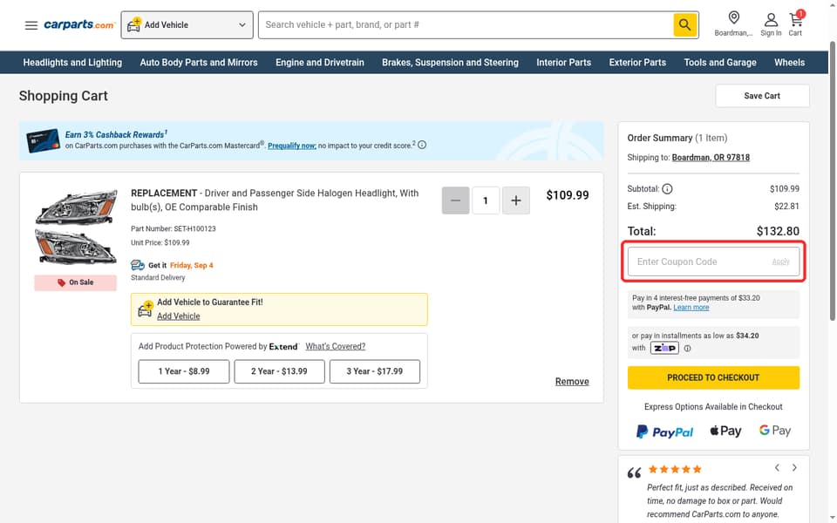Increase quantity with plus button
Viewport: 837px width, 523px height.
point(515,200)
